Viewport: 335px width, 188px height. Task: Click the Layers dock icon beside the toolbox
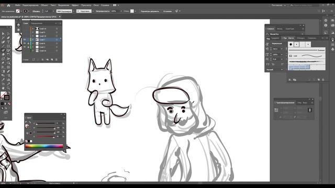[18, 25]
